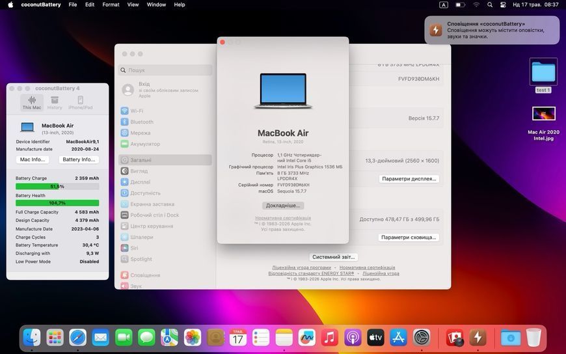This screenshot has height=354, width=566.
Task: Select Дисплеї in the Settings sidebar
Action: (x=165, y=182)
